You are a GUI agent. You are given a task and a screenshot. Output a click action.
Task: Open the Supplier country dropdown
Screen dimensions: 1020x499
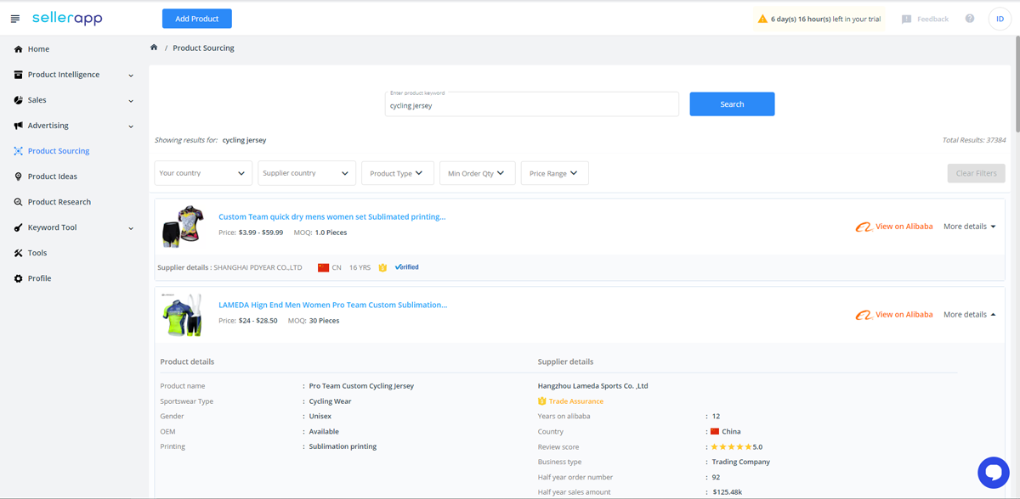point(307,173)
